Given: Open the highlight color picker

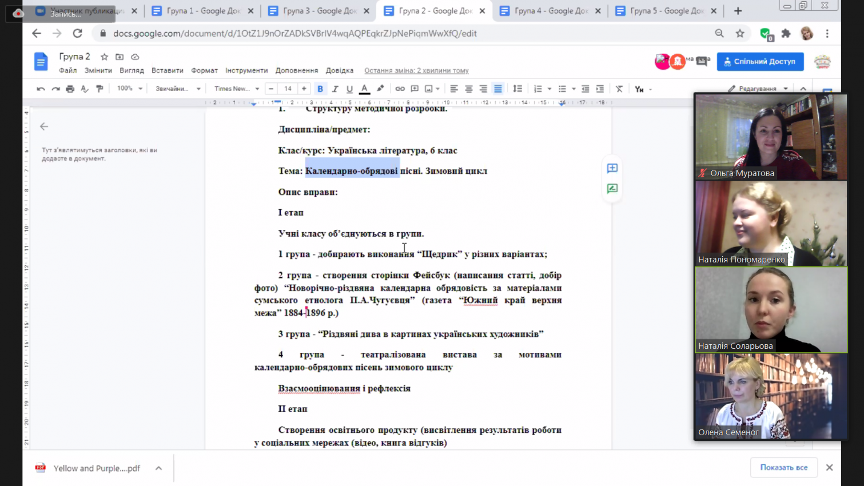Looking at the screenshot, I should click(x=380, y=89).
